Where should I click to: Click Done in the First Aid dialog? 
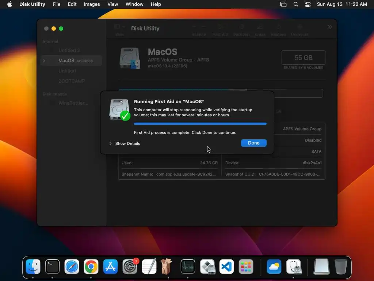tap(253, 143)
